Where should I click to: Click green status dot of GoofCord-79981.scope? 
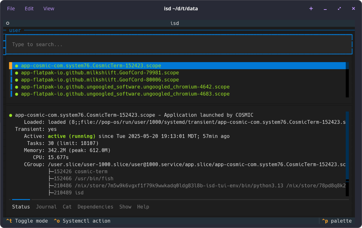click(17, 73)
